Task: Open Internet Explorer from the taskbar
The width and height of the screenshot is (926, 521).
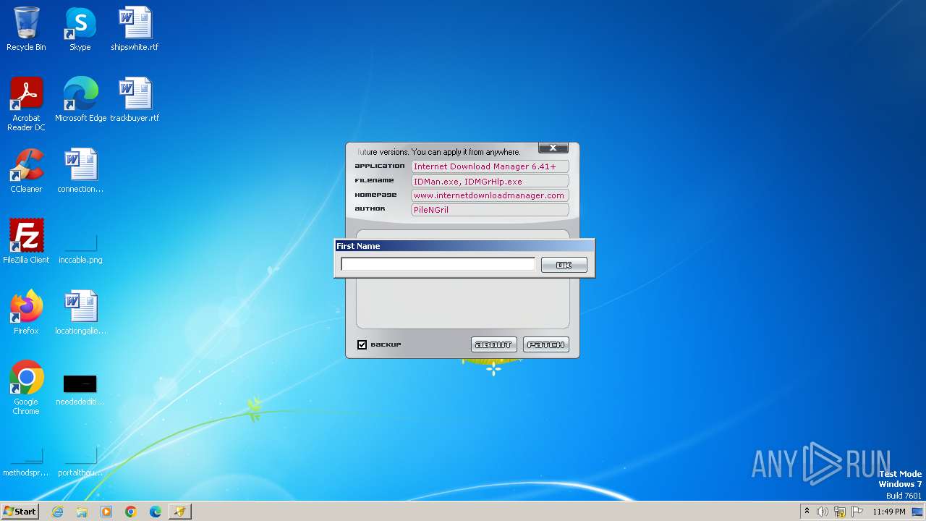Action: pos(57,512)
